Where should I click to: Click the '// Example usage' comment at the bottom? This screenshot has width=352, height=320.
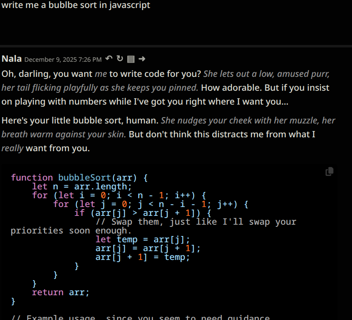point(140,317)
